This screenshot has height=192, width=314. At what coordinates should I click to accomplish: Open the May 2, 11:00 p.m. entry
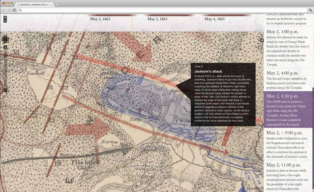(x=288, y=176)
